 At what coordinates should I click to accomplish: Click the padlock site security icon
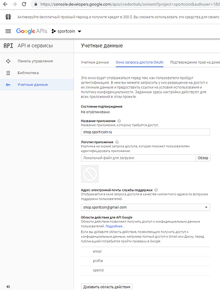36,4
